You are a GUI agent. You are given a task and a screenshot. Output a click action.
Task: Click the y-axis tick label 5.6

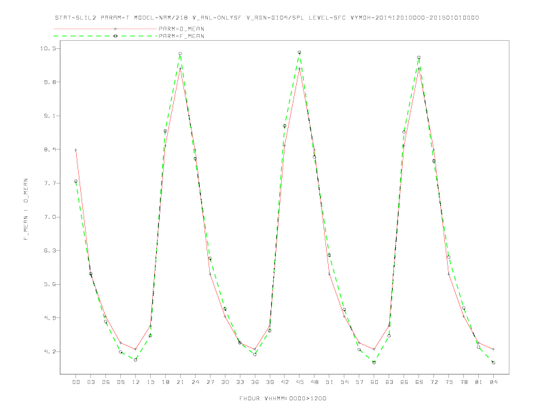tap(50, 284)
